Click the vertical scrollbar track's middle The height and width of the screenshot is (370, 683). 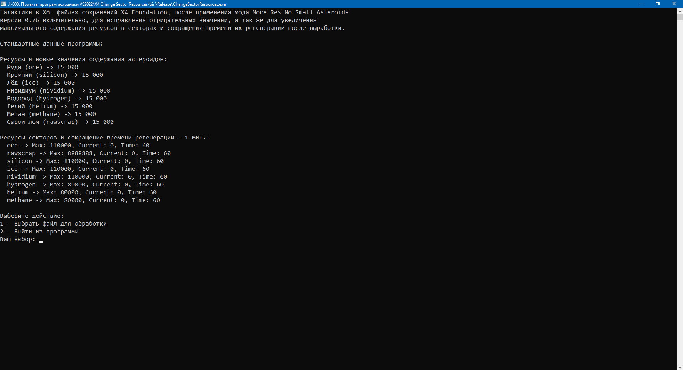[x=680, y=189]
